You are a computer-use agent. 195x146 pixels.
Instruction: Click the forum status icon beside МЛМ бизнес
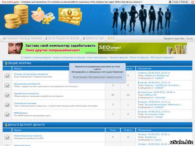tap(7, 114)
